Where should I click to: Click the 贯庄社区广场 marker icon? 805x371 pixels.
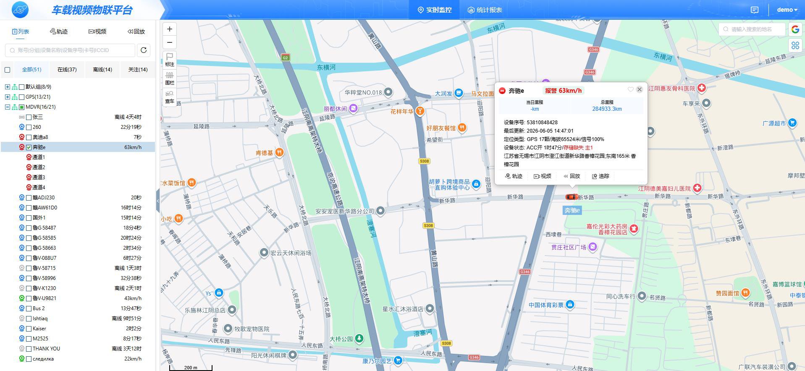tap(593, 247)
